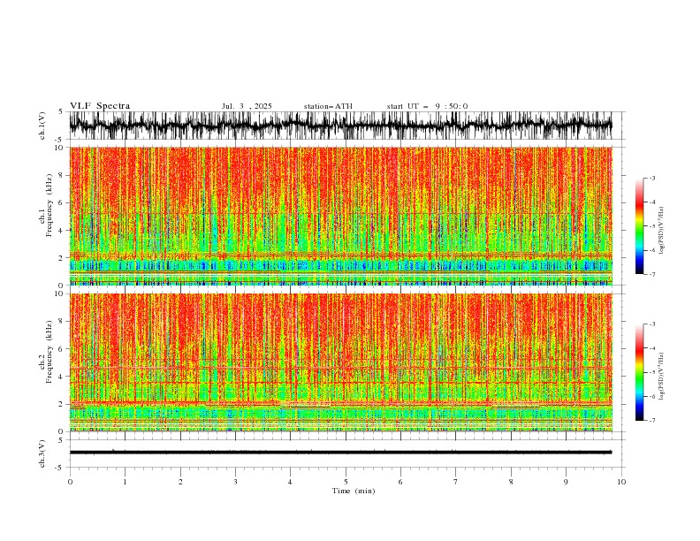Click the "8" tick on time axis
The image size is (700, 541).
click(x=511, y=482)
